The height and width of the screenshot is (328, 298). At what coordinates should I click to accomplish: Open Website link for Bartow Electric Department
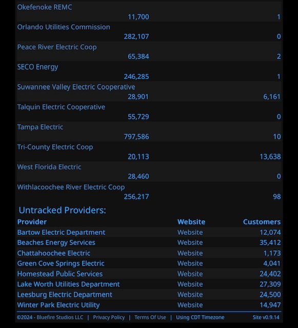click(190, 232)
